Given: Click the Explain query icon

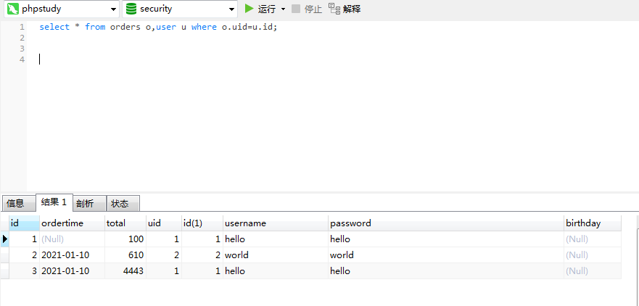Looking at the screenshot, I should (334, 9).
